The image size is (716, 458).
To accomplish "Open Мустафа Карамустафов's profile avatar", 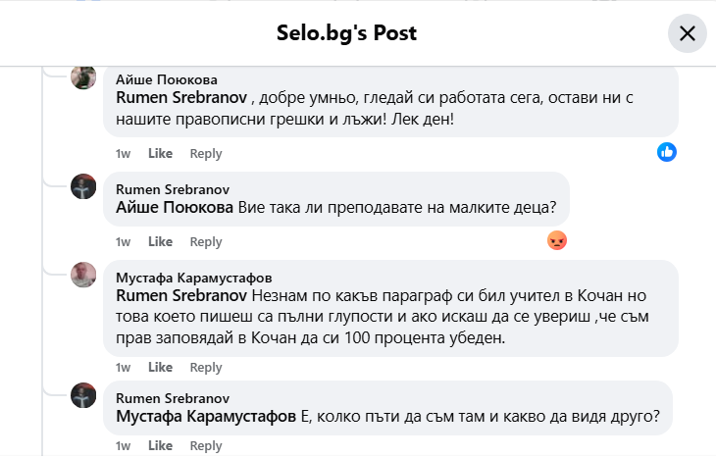I will [83, 275].
